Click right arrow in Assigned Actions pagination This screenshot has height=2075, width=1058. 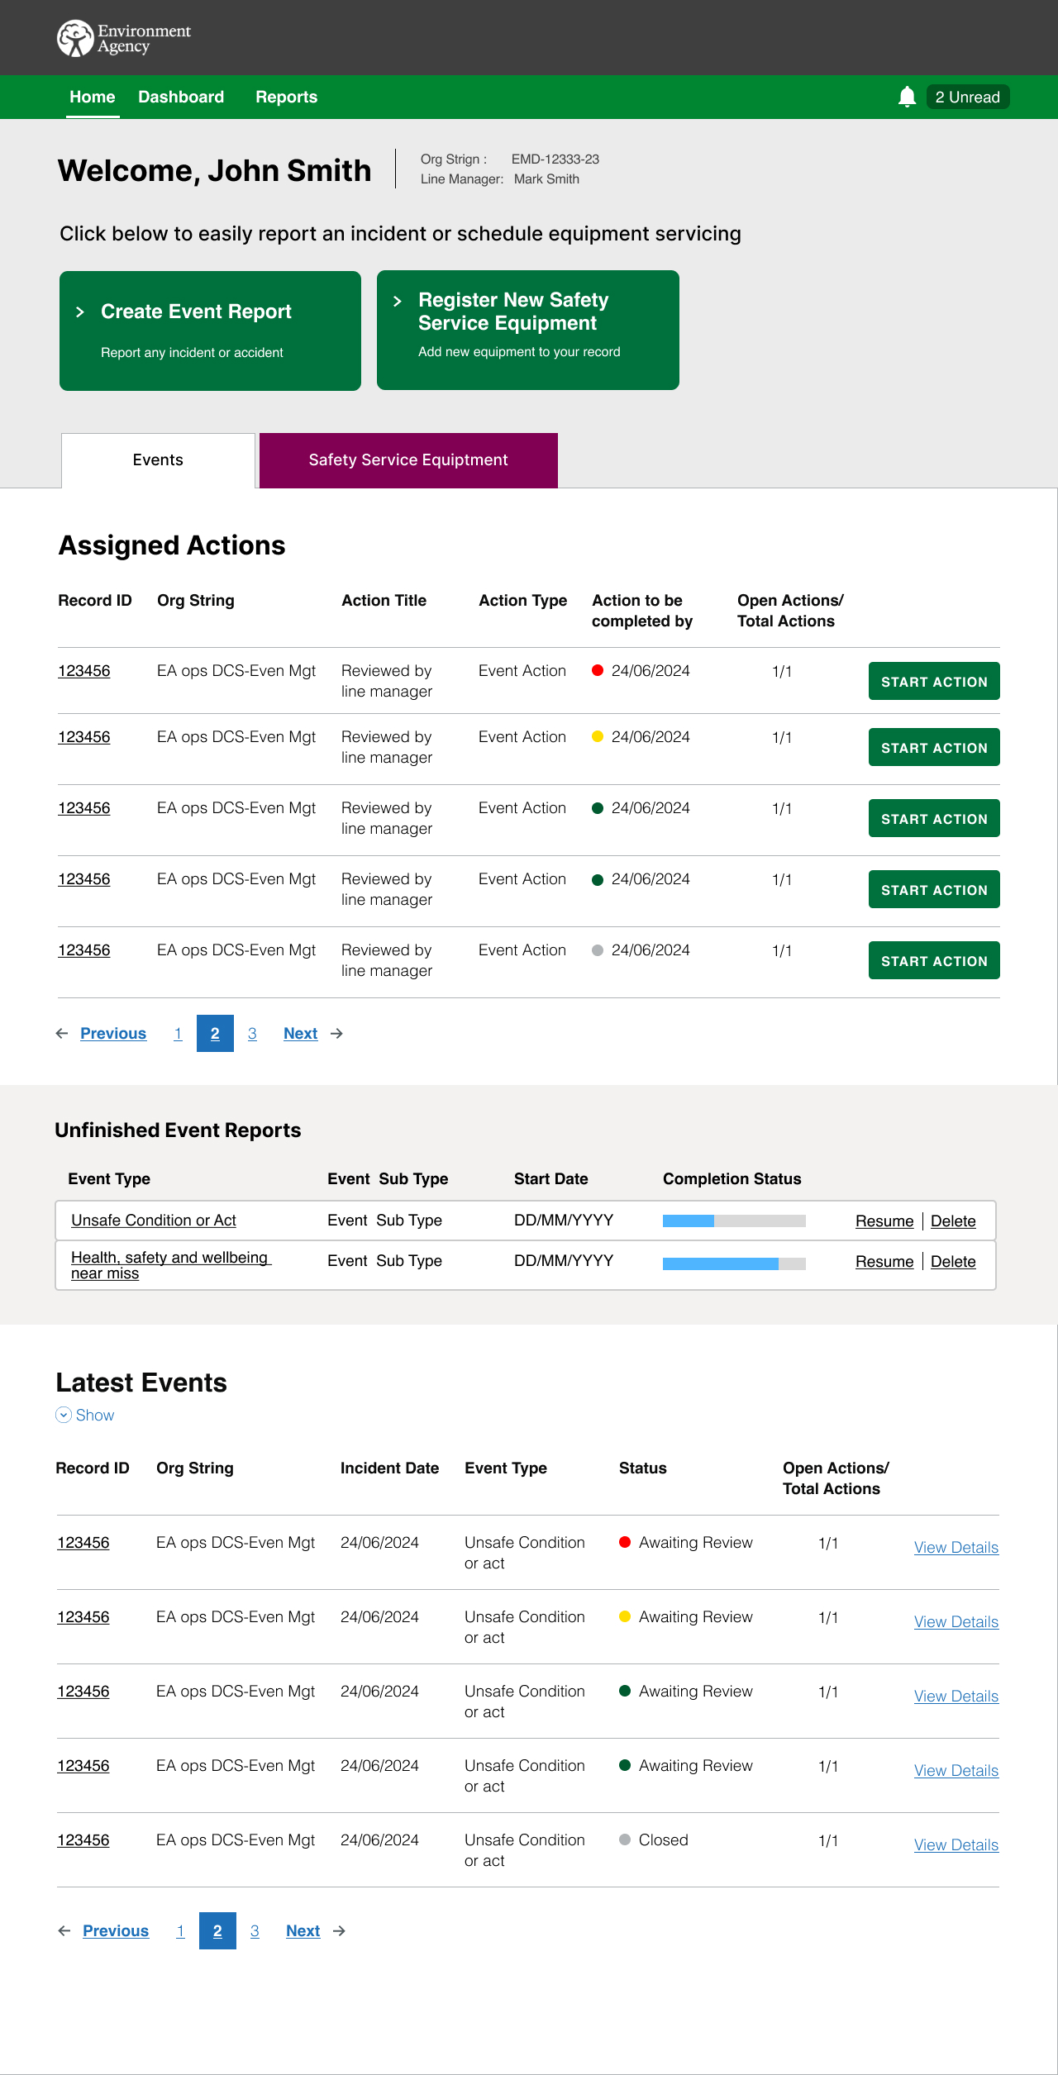click(x=336, y=1033)
